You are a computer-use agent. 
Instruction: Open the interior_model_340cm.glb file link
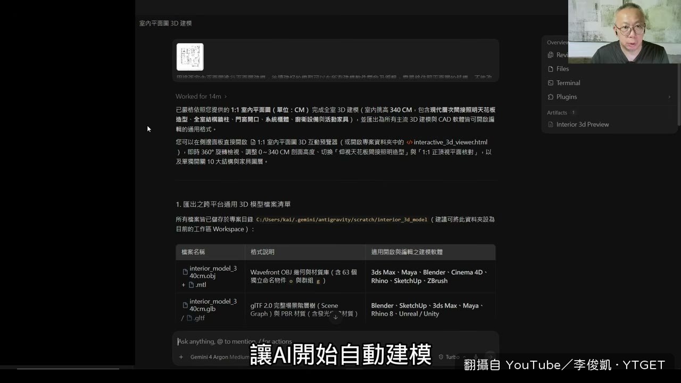(210, 305)
